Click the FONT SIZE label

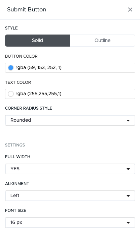[15, 211]
